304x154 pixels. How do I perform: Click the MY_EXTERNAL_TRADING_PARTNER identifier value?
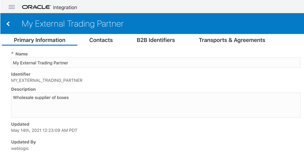(x=47, y=80)
